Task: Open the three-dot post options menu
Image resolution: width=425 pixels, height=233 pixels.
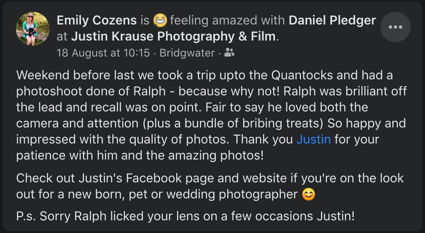Action: tap(395, 27)
